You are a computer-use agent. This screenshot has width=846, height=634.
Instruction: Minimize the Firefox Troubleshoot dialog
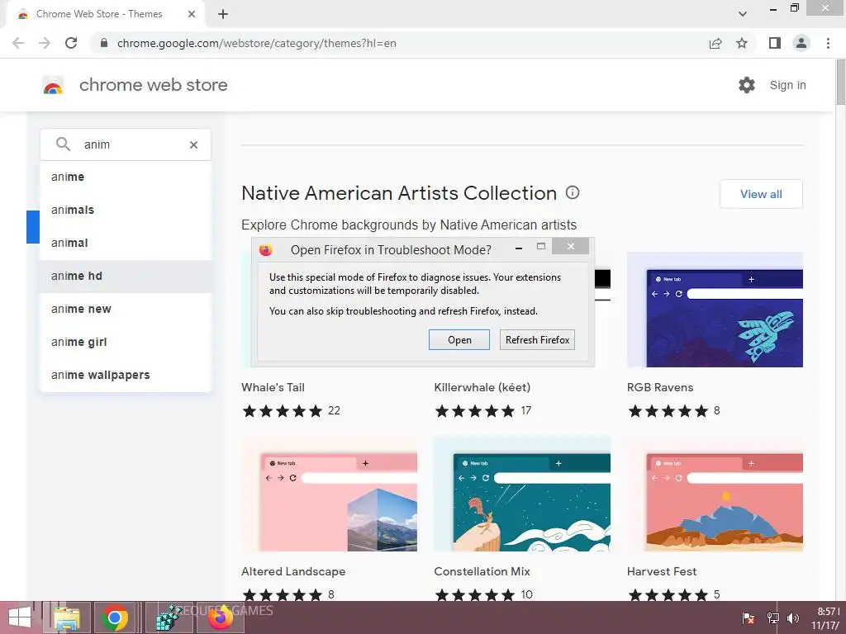click(519, 248)
